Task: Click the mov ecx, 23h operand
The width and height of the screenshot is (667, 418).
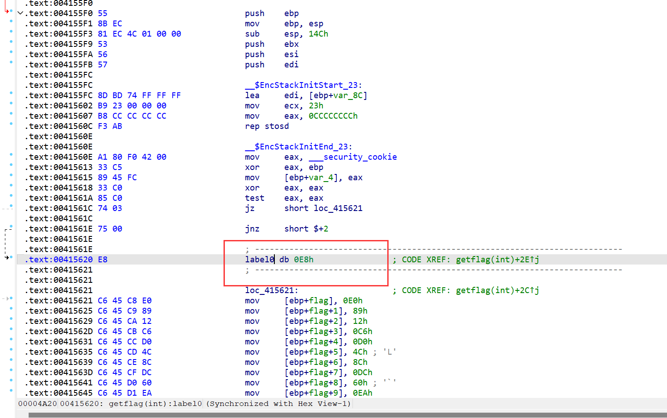Action: [316, 106]
